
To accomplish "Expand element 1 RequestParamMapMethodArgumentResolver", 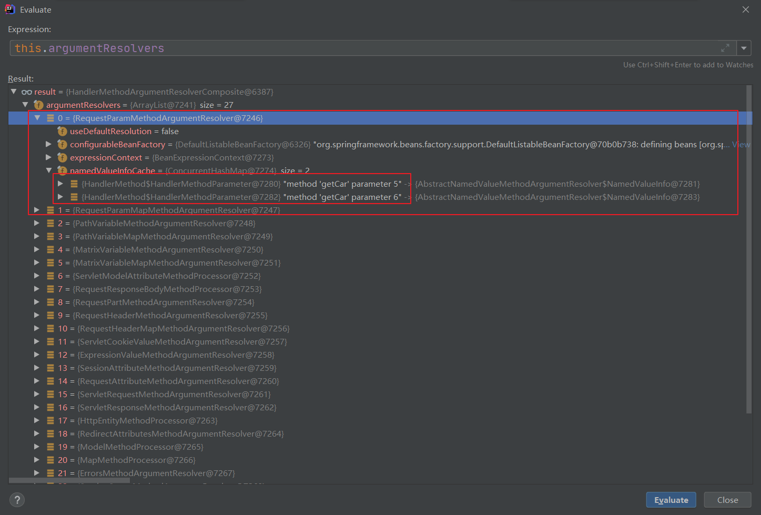I will (37, 210).
